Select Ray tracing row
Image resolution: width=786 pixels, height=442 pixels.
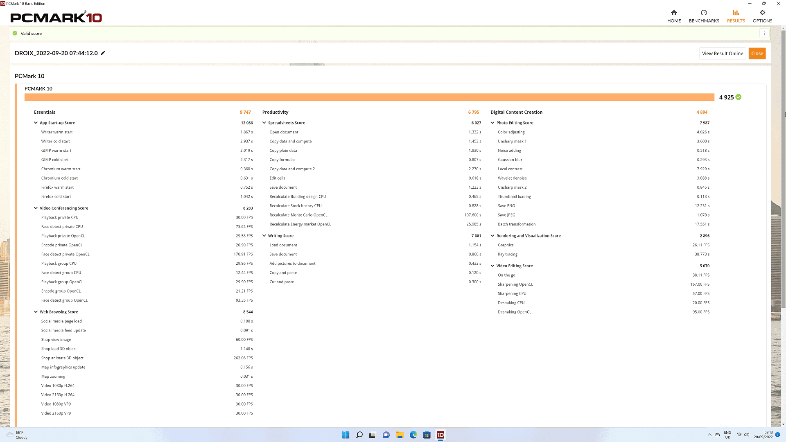(603, 254)
